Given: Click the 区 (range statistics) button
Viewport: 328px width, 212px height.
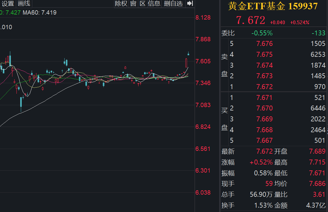Looking at the screenshot, I should (143, 3).
